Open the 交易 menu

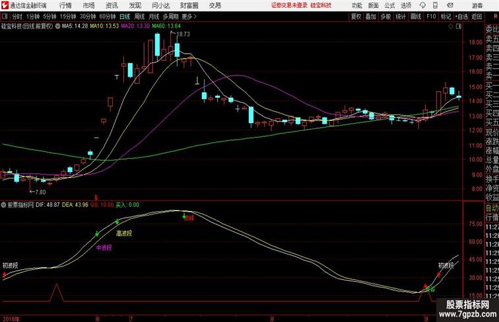coord(215,5)
